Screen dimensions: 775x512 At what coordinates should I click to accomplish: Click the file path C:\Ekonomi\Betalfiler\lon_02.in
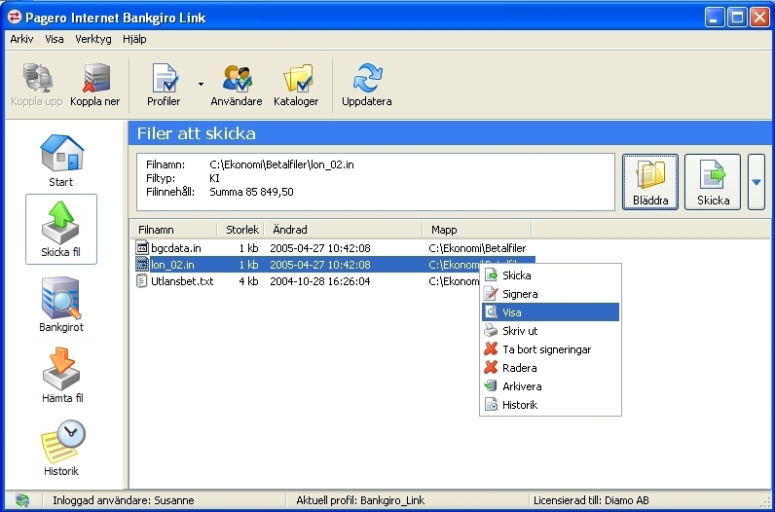click(x=281, y=165)
